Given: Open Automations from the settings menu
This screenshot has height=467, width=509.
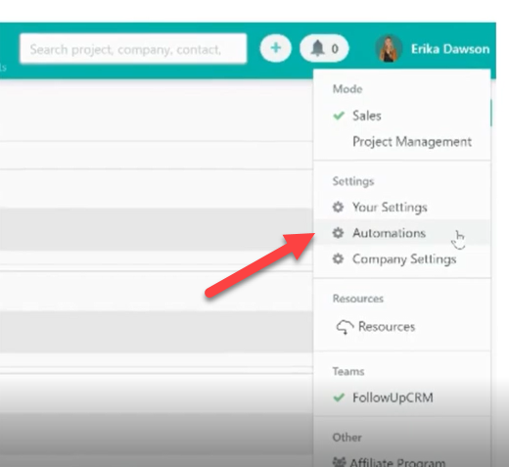Looking at the screenshot, I should (389, 233).
